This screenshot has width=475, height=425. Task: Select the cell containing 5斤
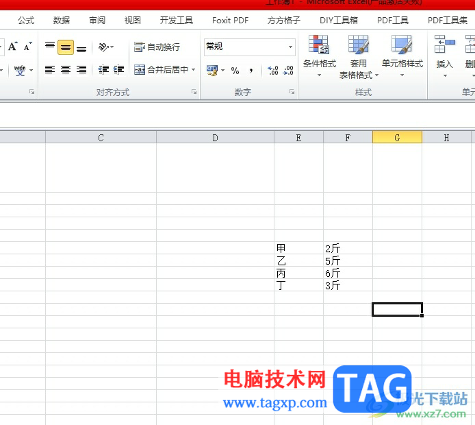[x=348, y=260]
